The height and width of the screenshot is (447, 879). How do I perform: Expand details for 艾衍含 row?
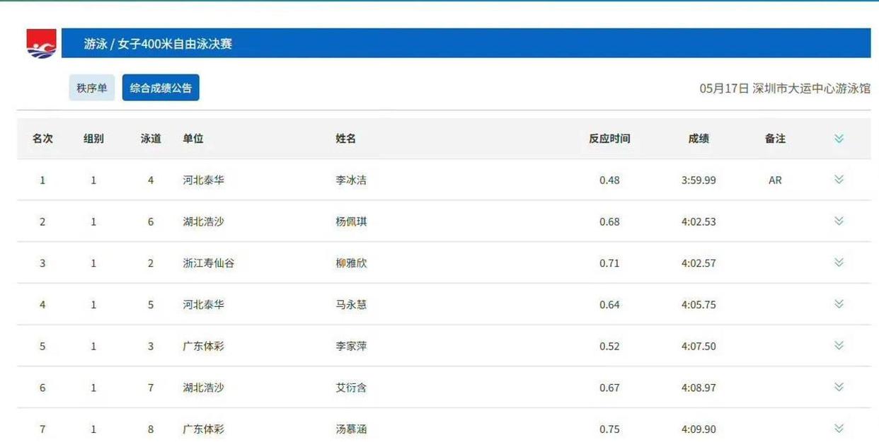tap(839, 387)
